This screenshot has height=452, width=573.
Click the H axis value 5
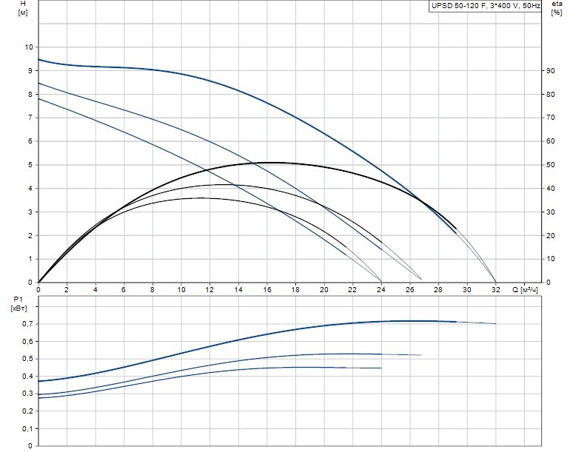click(30, 165)
